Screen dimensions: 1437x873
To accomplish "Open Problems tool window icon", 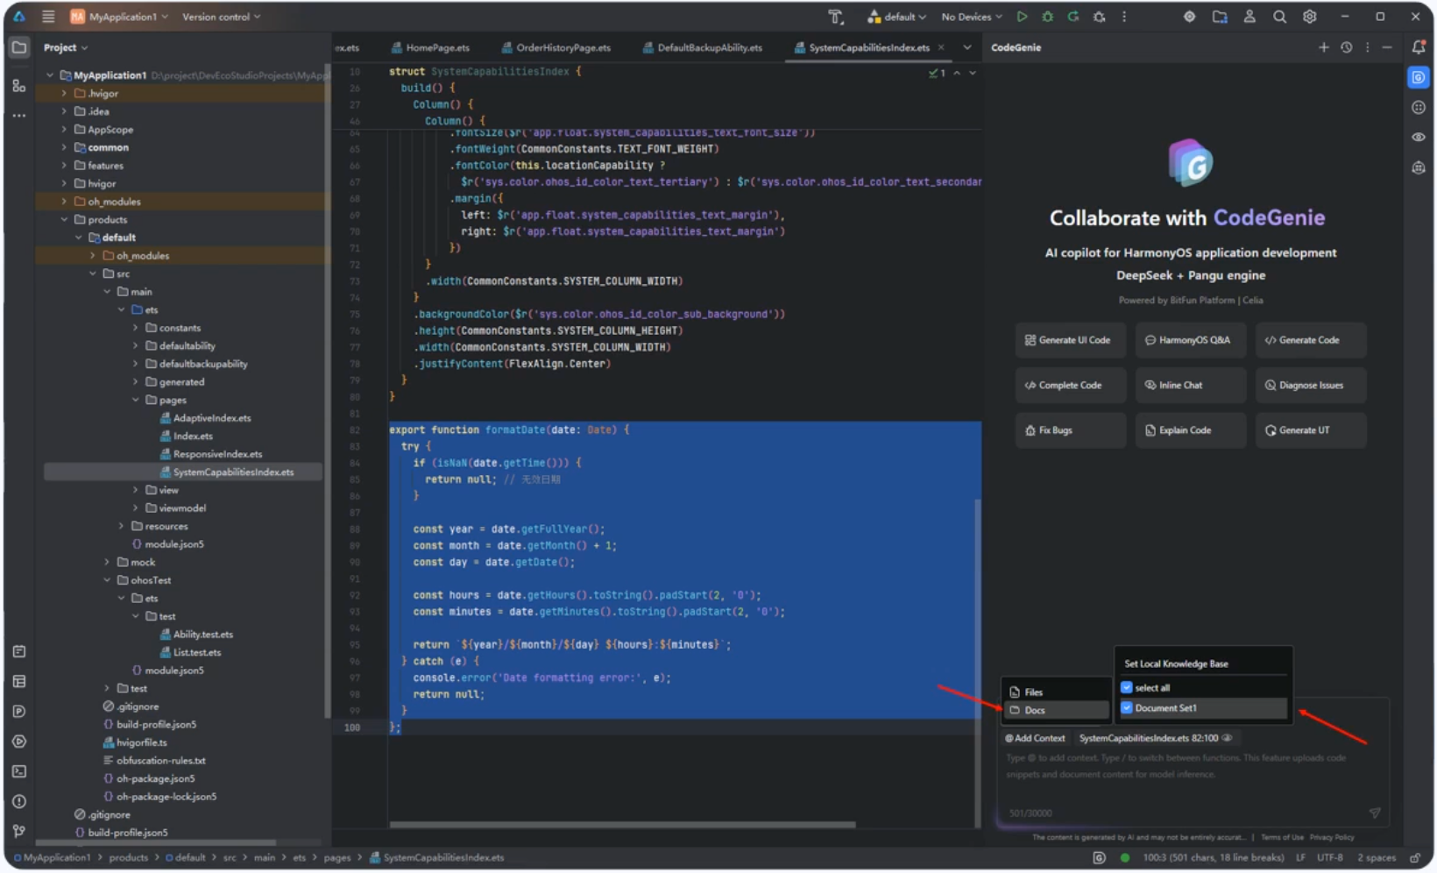I will point(19,801).
